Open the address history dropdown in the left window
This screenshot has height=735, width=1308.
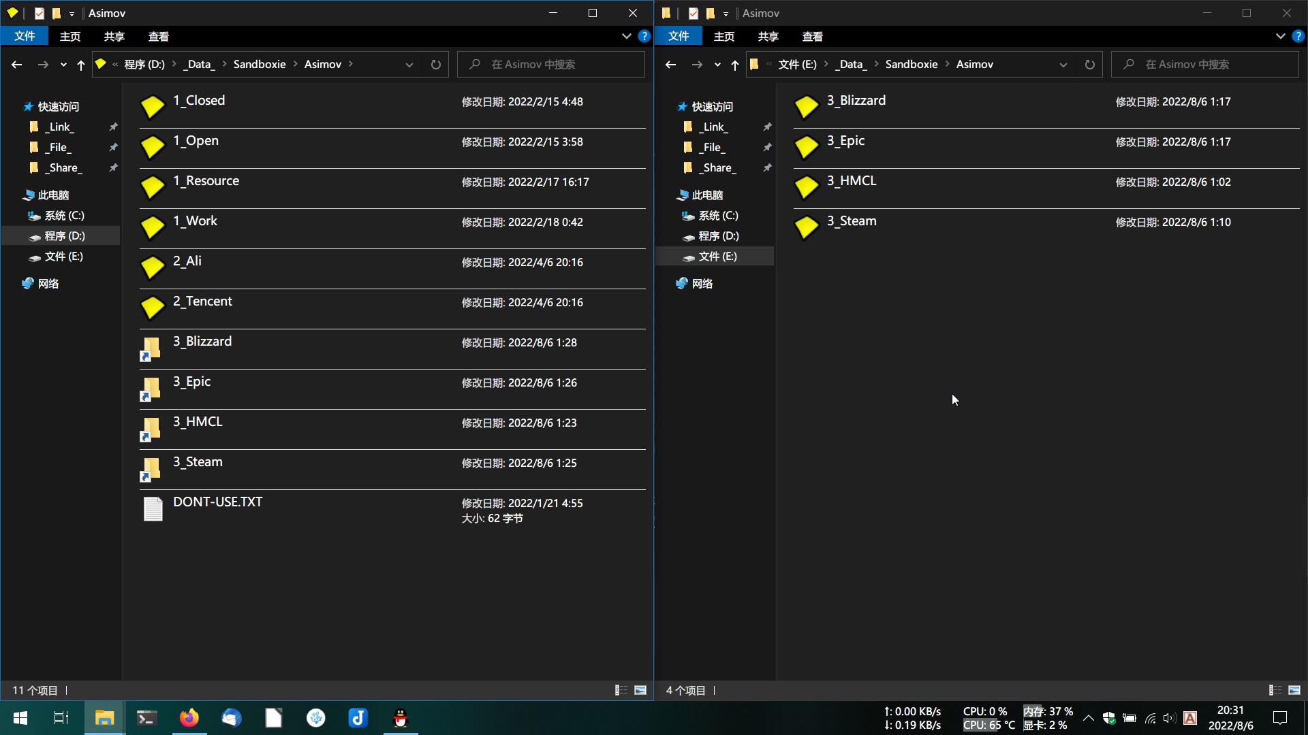(x=409, y=65)
